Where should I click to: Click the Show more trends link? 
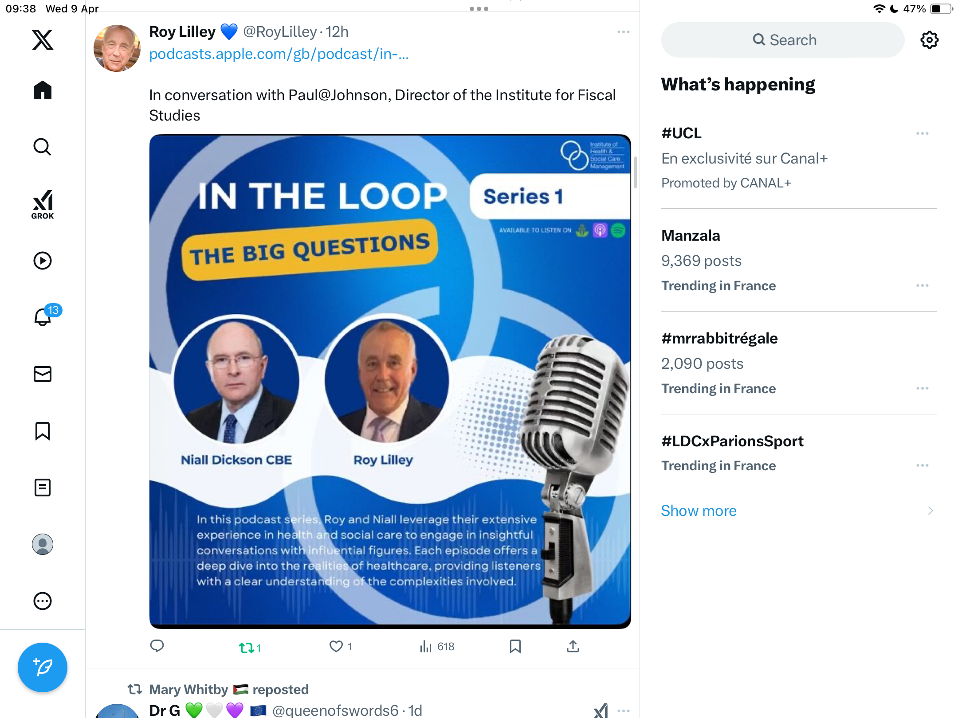point(699,511)
